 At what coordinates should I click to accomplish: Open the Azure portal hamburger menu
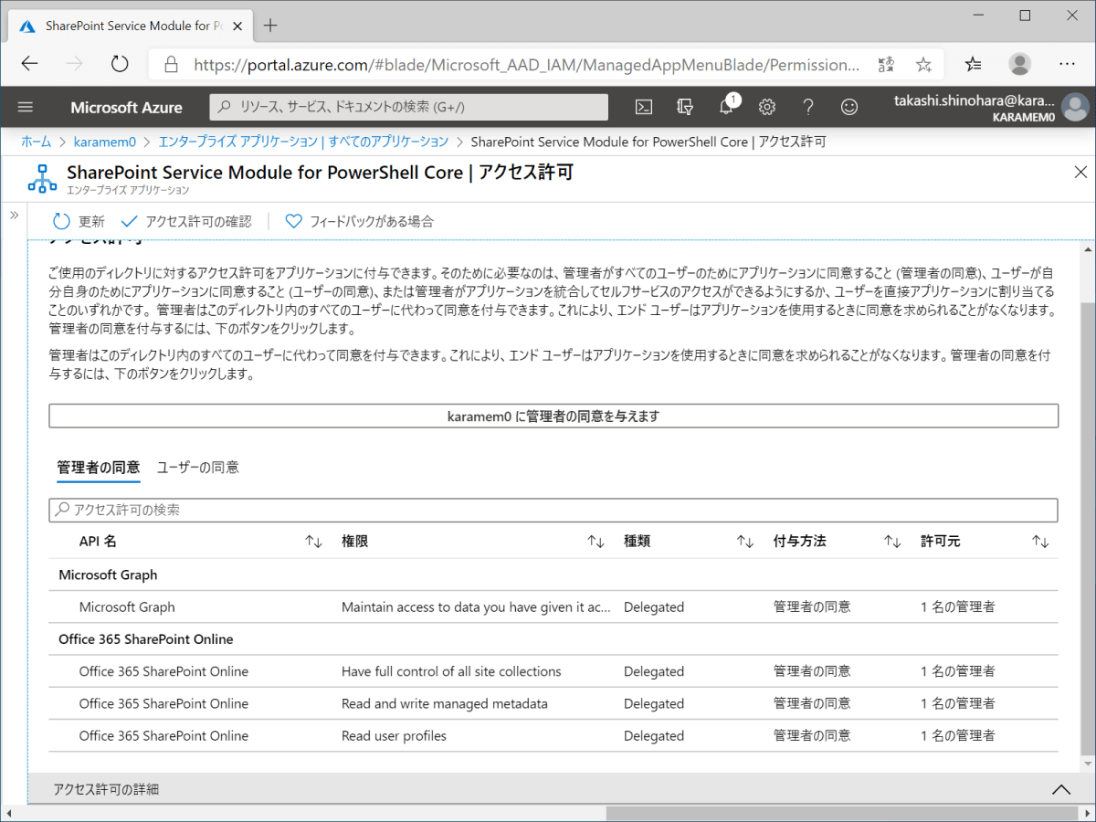pyautogui.click(x=26, y=107)
